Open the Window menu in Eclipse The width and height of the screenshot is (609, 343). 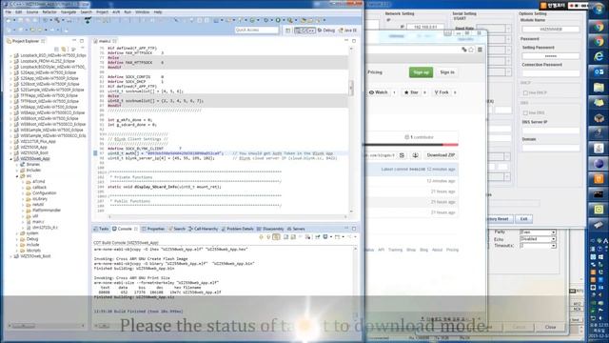(142, 12)
